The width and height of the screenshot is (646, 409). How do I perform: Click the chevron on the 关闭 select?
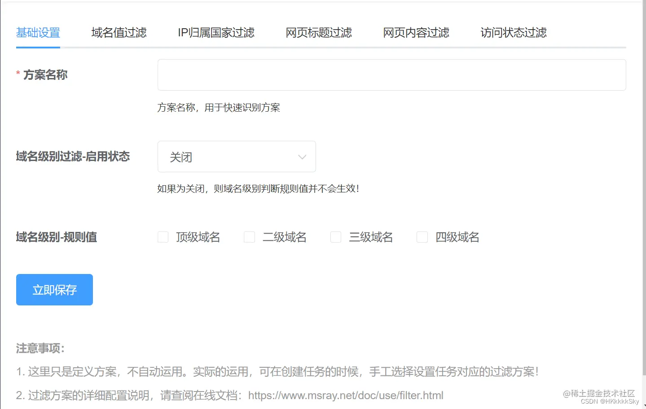point(301,157)
